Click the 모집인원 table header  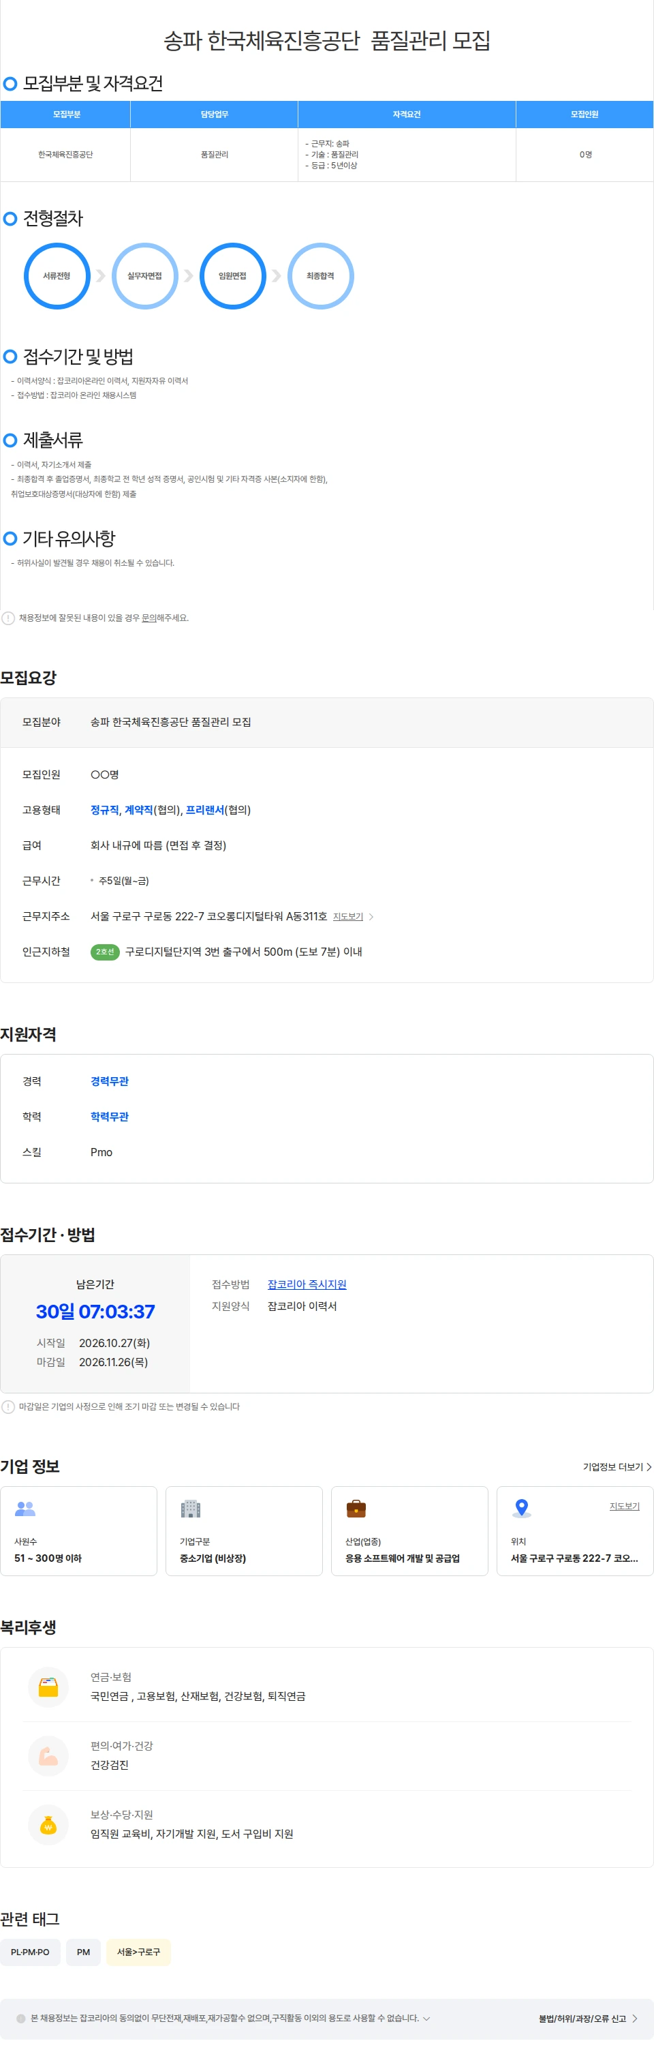[x=585, y=115]
